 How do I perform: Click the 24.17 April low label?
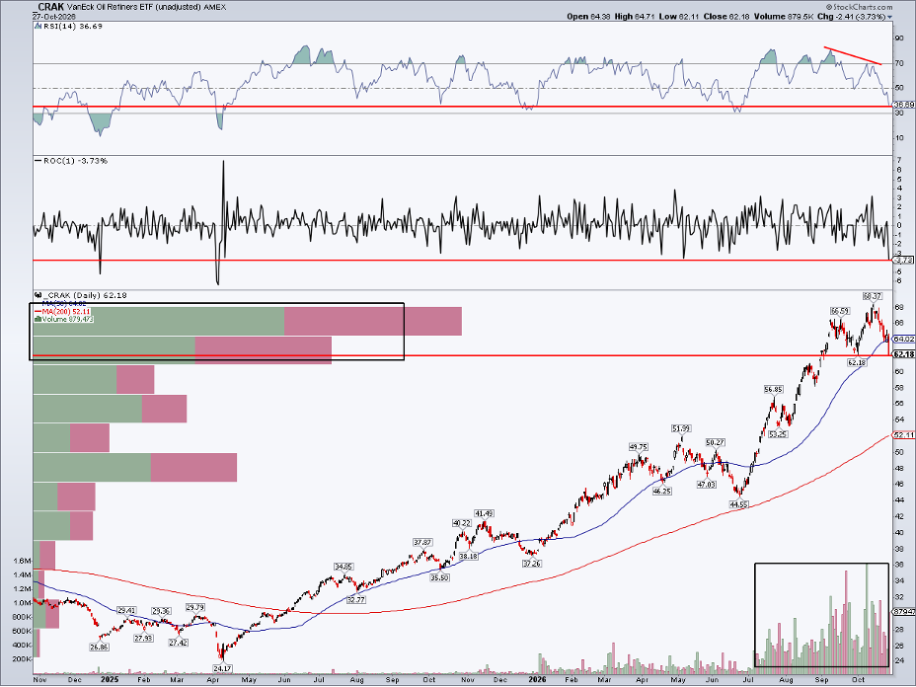(222, 669)
